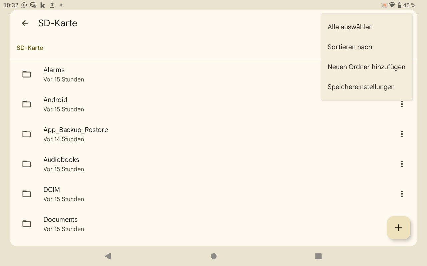Screen dimensions: 427x266
Task: Click the SD-Karte breadcrumb label
Action: (x=30, y=48)
